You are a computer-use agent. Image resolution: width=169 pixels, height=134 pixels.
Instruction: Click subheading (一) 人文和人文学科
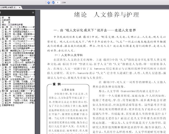click(x=69, y=55)
